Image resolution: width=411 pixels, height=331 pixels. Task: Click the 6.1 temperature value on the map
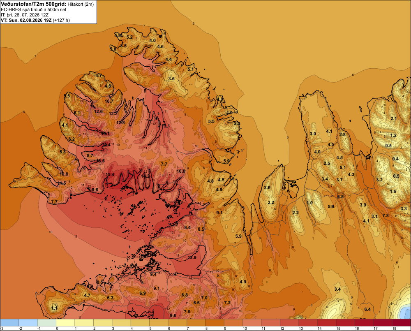coord(77,113)
